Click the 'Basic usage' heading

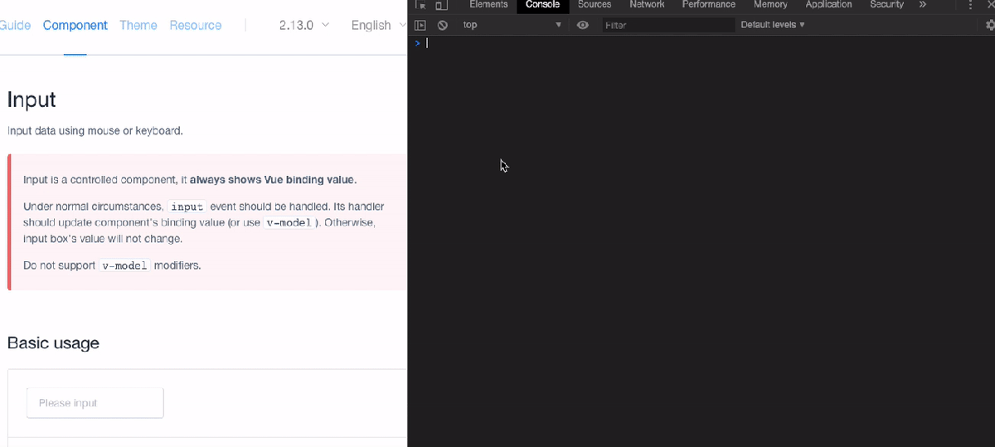pyautogui.click(x=53, y=343)
